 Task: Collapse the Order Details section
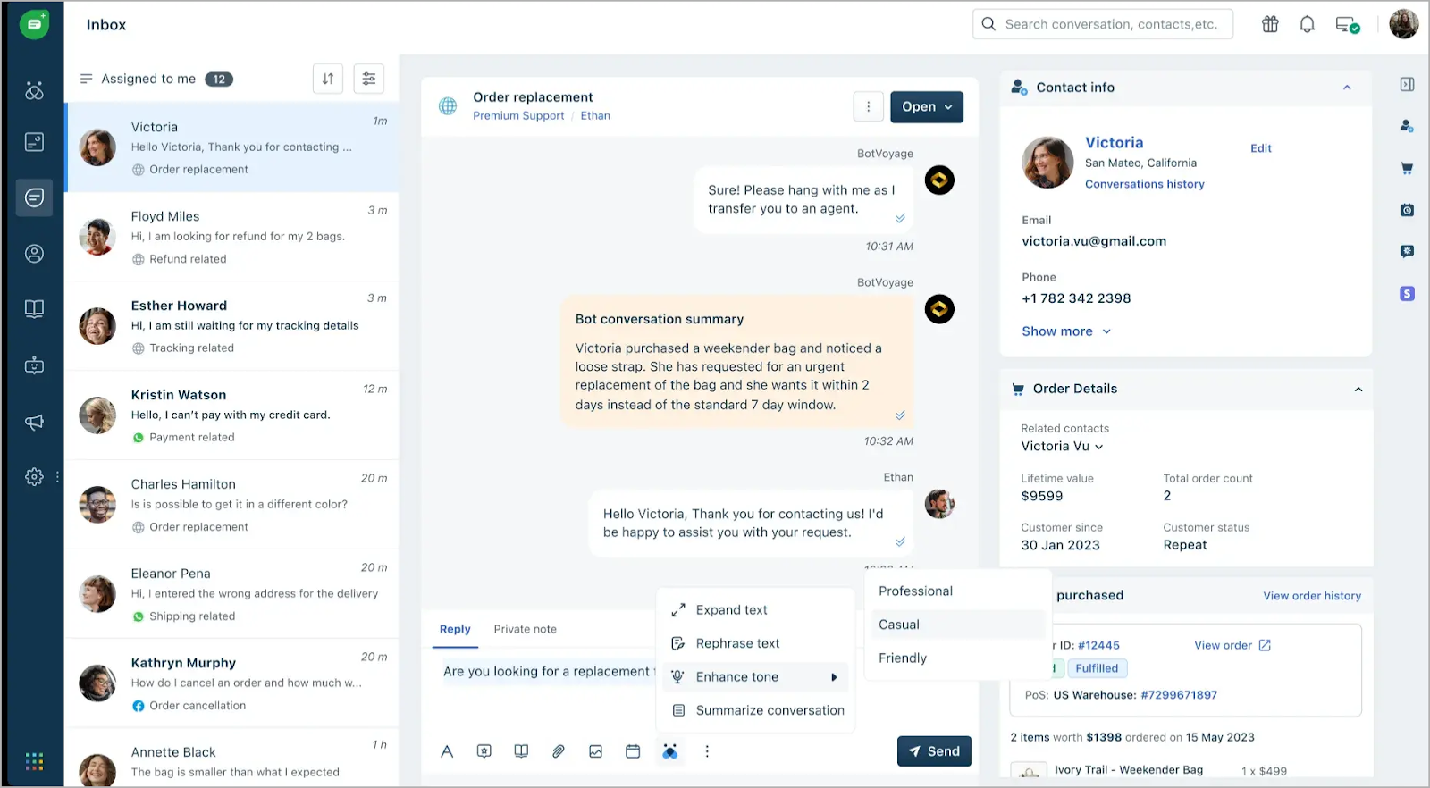click(1358, 389)
